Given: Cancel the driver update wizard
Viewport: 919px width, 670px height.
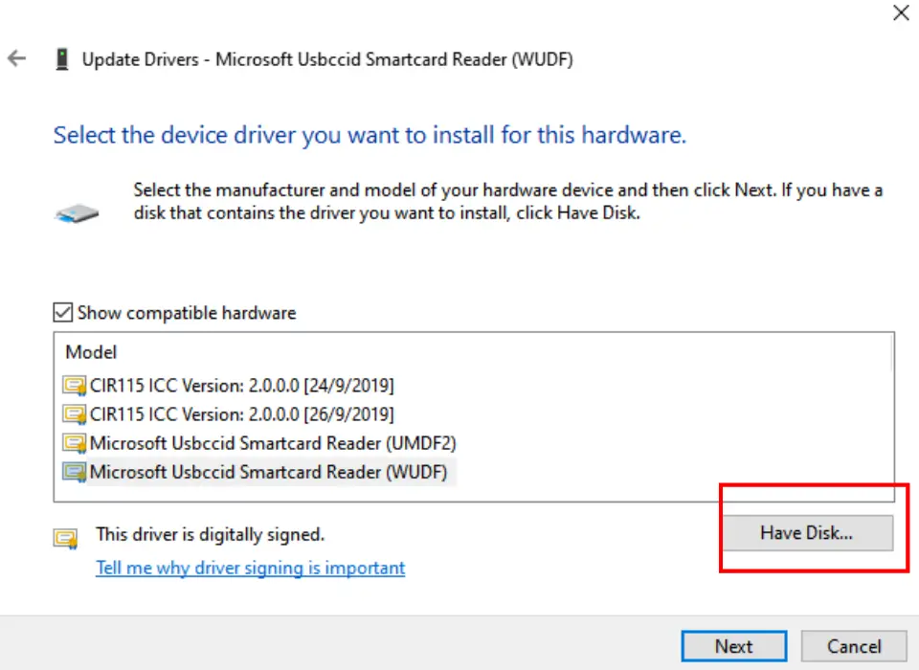Looking at the screenshot, I should pos(854,646).
